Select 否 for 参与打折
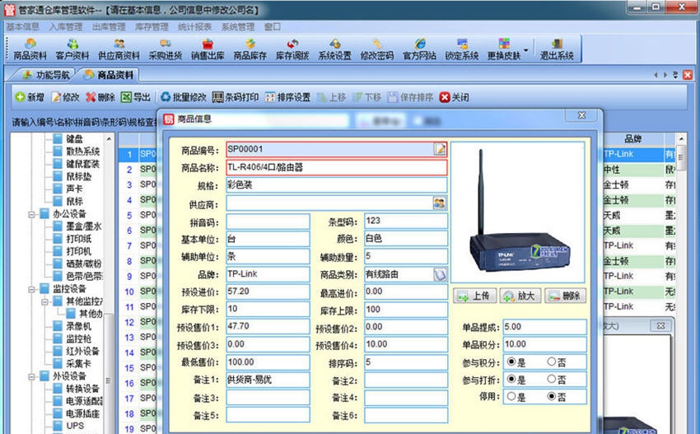This screenshot has height=434, width=700. click(551, 379)
